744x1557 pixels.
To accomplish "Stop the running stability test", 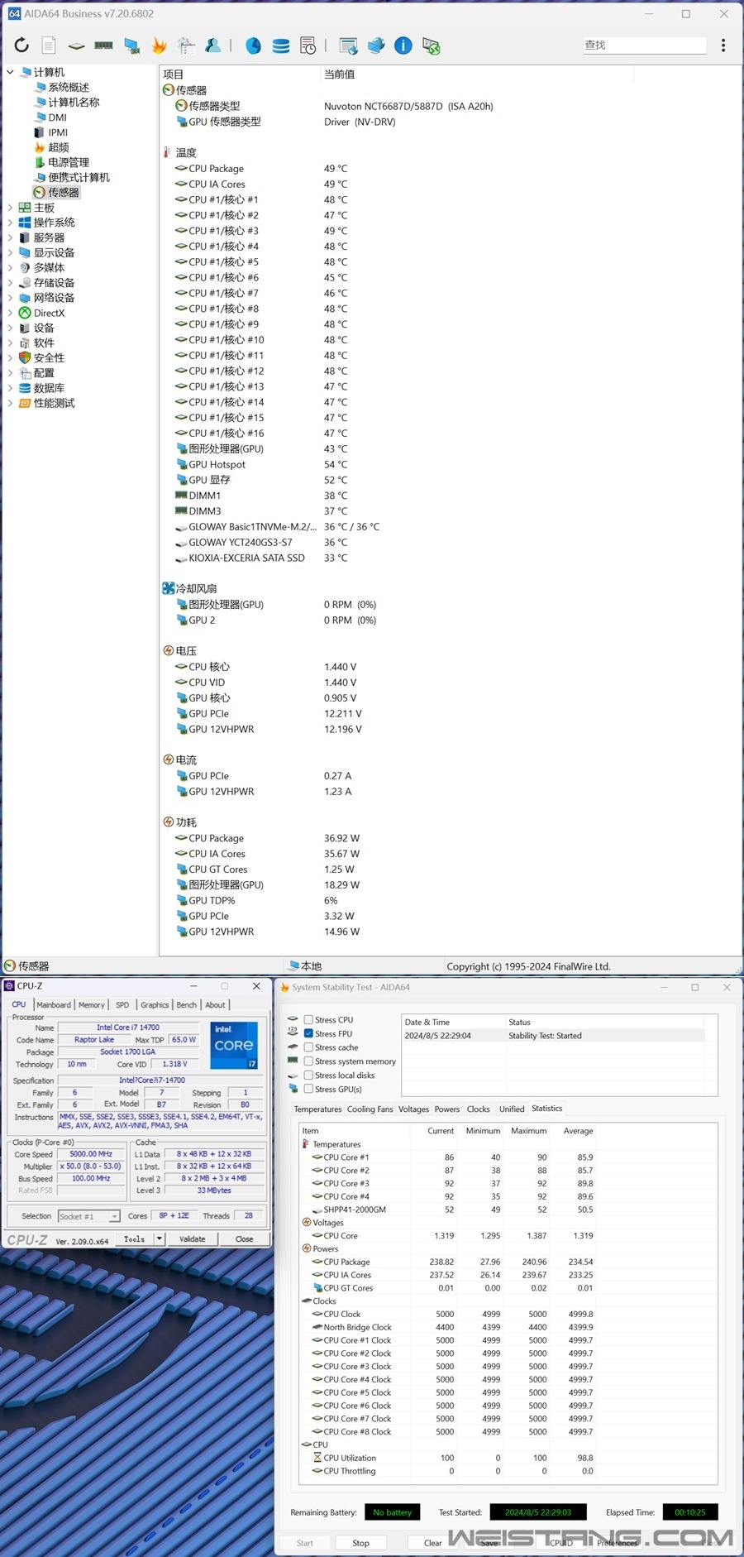I will click(361, 1543).
